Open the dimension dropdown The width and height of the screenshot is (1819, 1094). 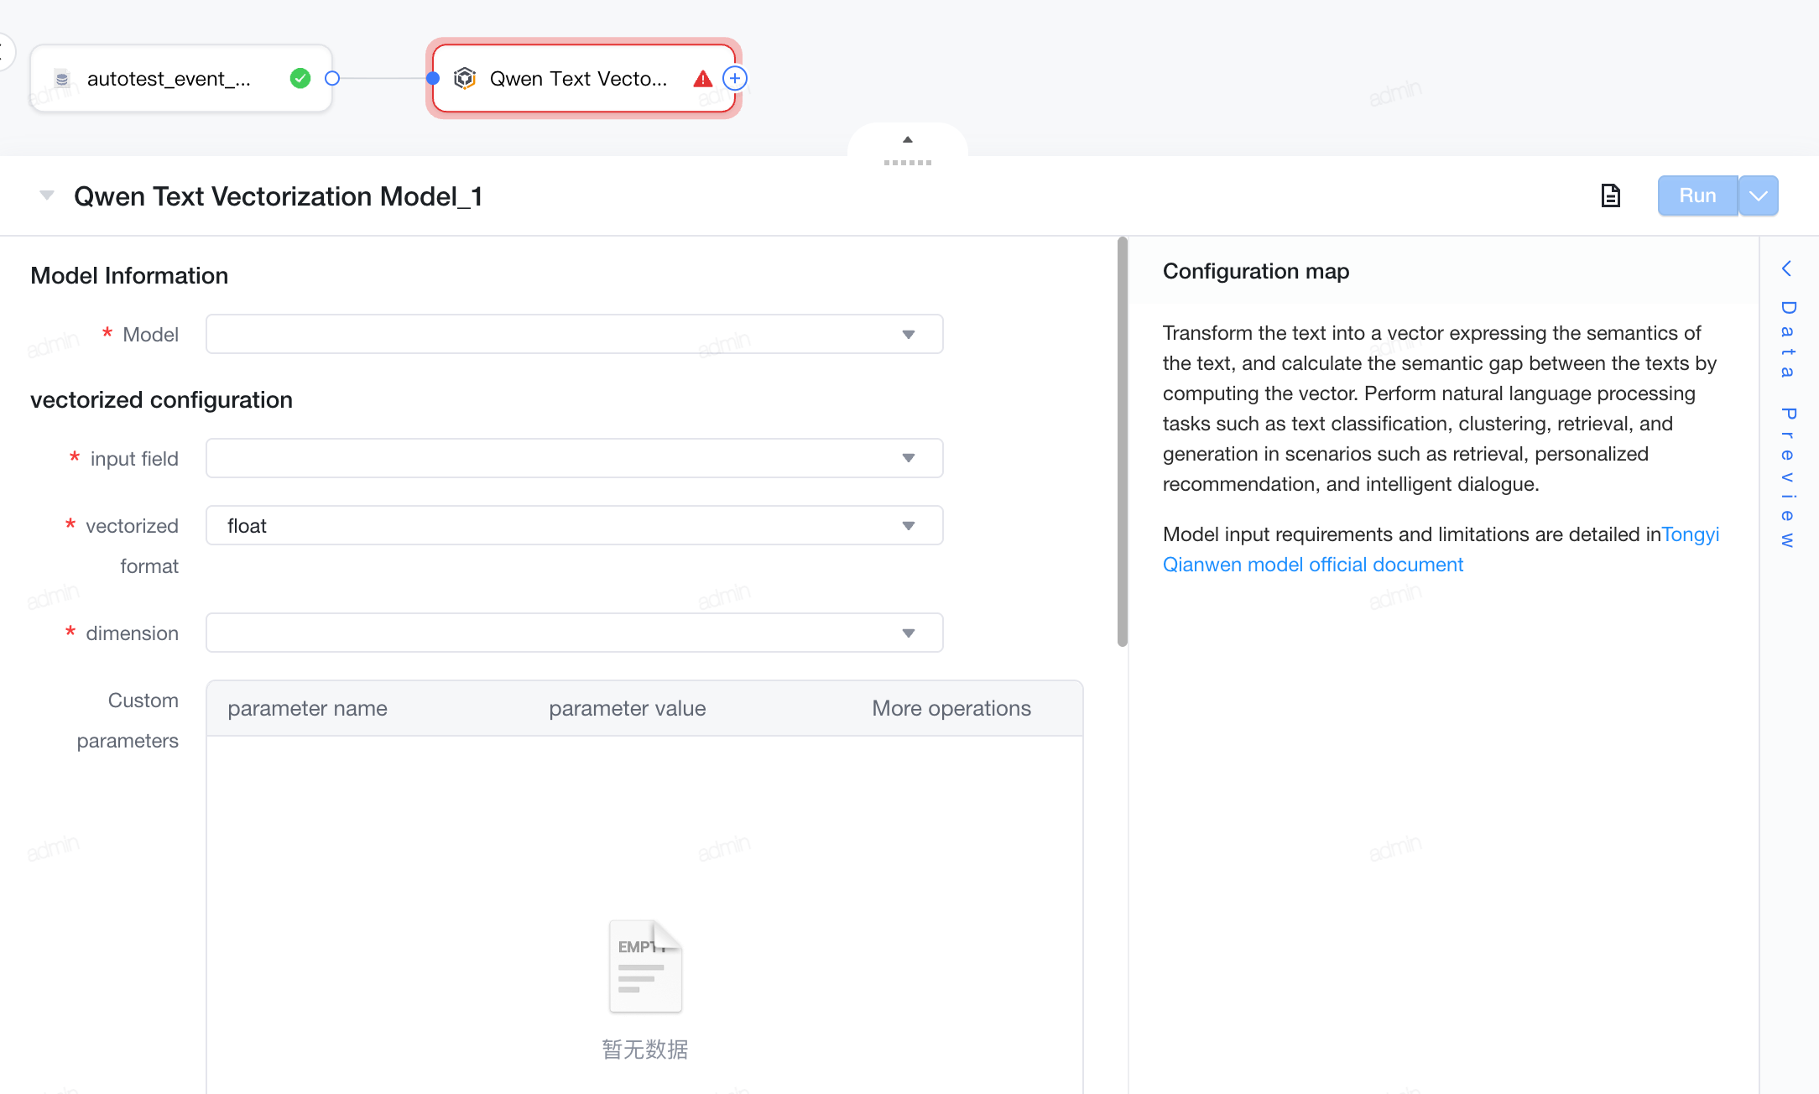pos(575,633)
